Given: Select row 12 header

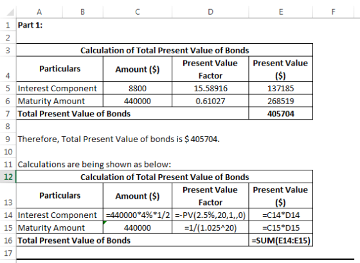Looking at the screenshot, I should coord(8,177).
